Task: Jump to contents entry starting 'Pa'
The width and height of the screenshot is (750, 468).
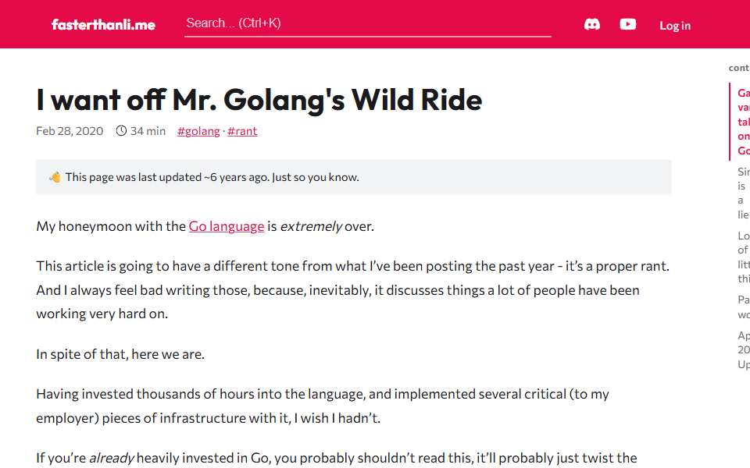Action: click(x=743, y=307)
